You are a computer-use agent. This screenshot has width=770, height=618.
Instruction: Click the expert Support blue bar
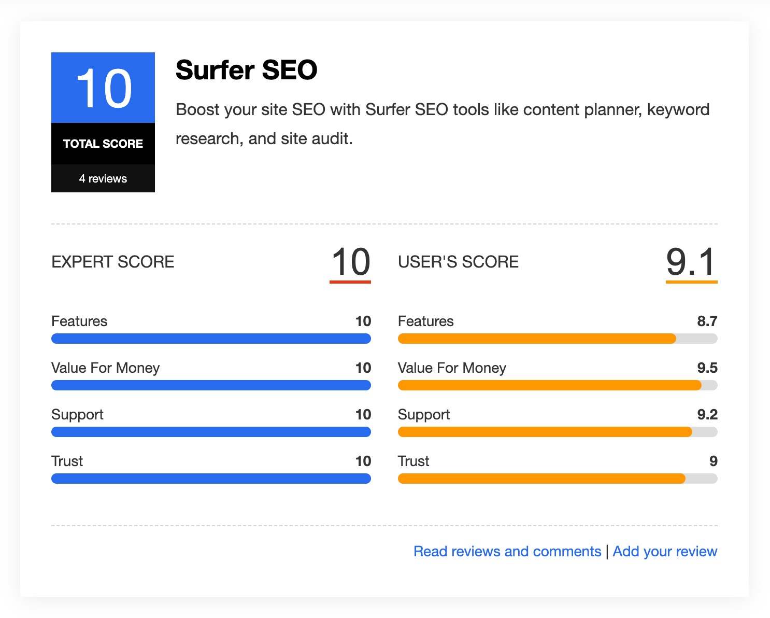click(211, 432)
